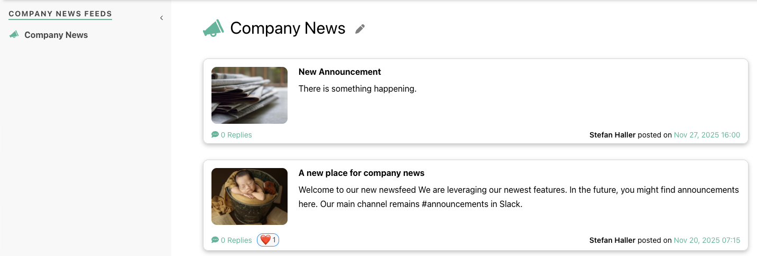The width and height of the screenshot is (757, 256).
Task: Open replies for the New Announcement post
Action: tap(236, 135)
